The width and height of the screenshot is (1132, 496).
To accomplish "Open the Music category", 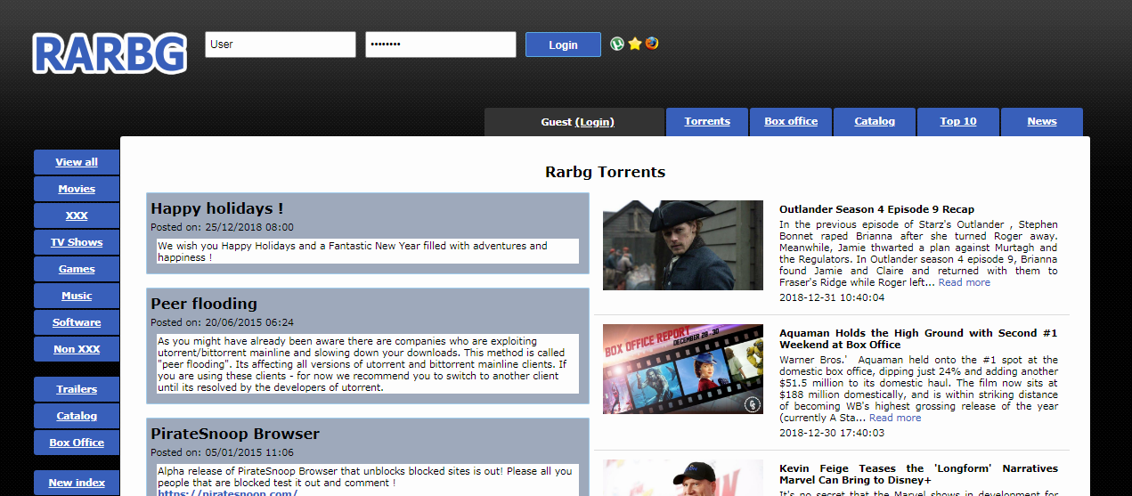I will coord(77,296).
